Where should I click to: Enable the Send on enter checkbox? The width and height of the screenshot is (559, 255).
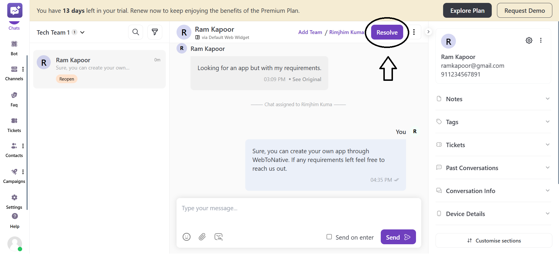329,237
